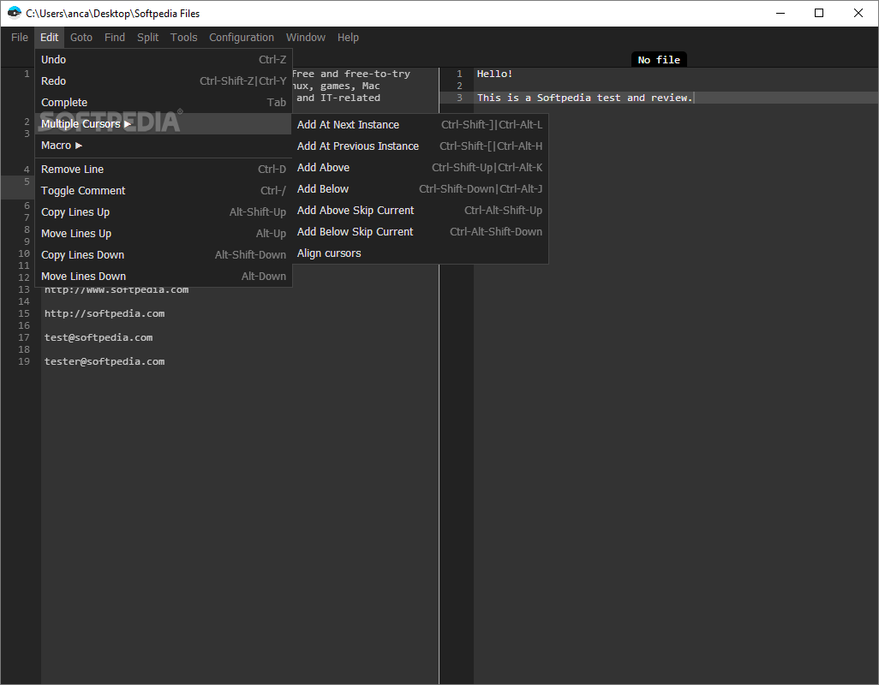Select Move Lines Up
Image resolution: width=879 pixels, height=685 pixels.
pos(164,234)
